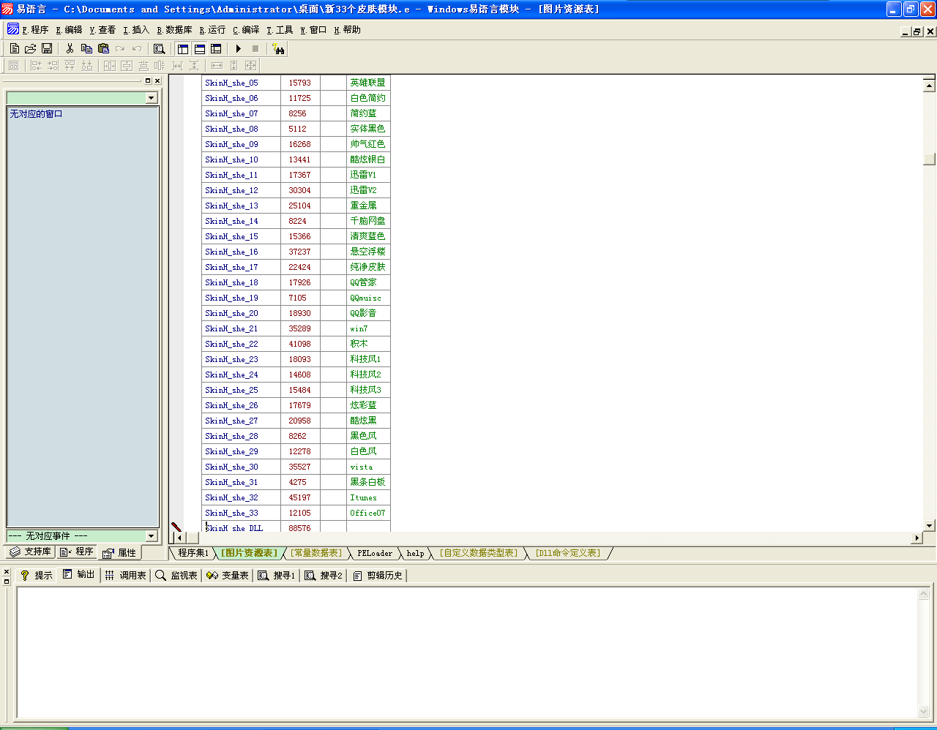Close the bottom output panel
This screenshot has width=937, height=730.
point(7,572)
